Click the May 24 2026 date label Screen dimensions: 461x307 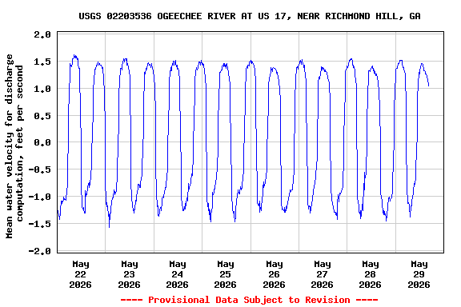178,274
